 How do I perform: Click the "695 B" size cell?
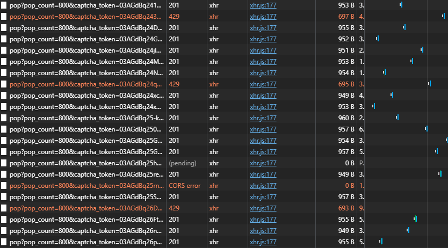click(x=346, y=84)
